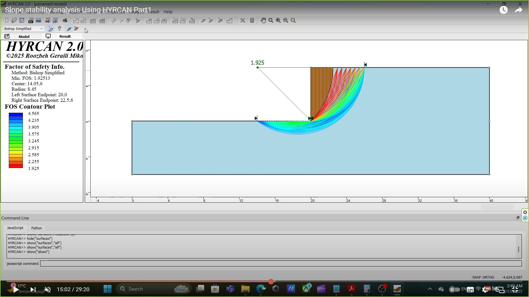Click the float Command Line panel icon

click(518, 218)
